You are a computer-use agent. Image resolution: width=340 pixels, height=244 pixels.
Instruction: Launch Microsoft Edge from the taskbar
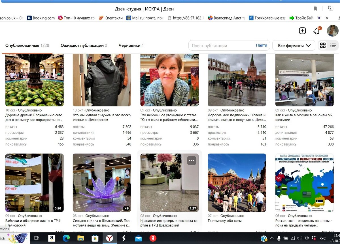pos(66,238)
